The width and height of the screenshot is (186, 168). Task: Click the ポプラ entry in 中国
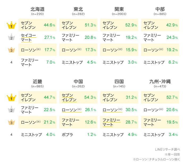[x=67, y=135]
